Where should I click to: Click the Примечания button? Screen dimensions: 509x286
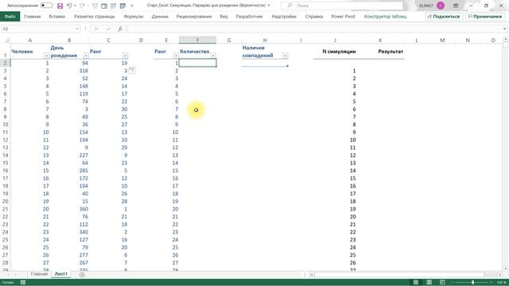pos(484,17)
